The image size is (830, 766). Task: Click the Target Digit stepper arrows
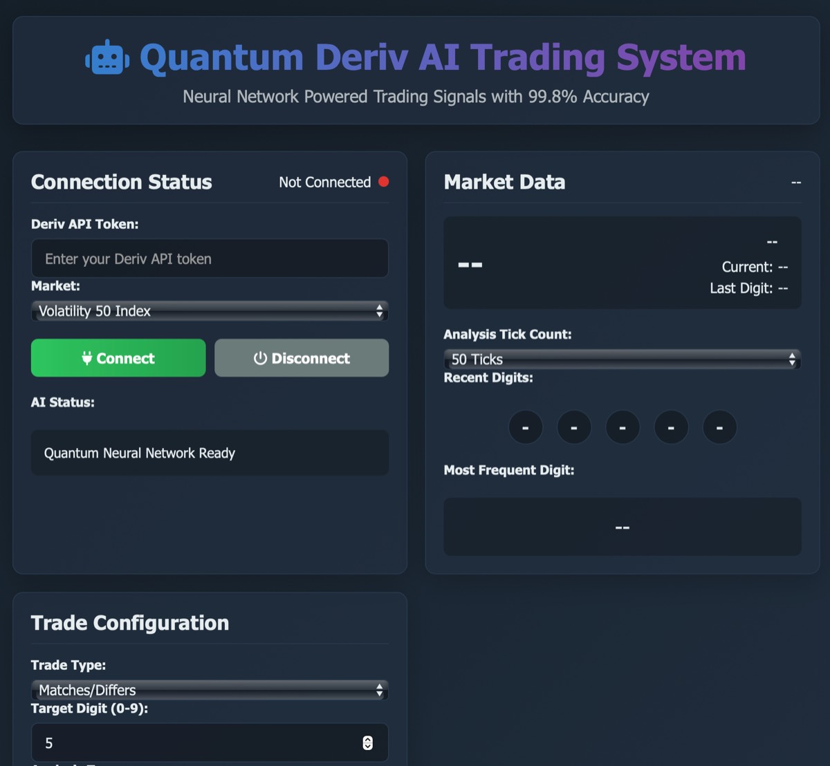[367, 742]
